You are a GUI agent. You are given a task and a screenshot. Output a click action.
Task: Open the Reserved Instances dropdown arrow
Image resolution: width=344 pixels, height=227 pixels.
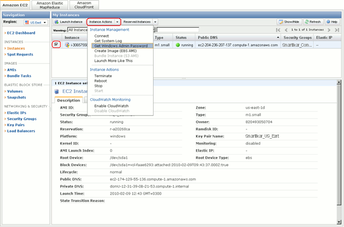click(x=155, y=22)
